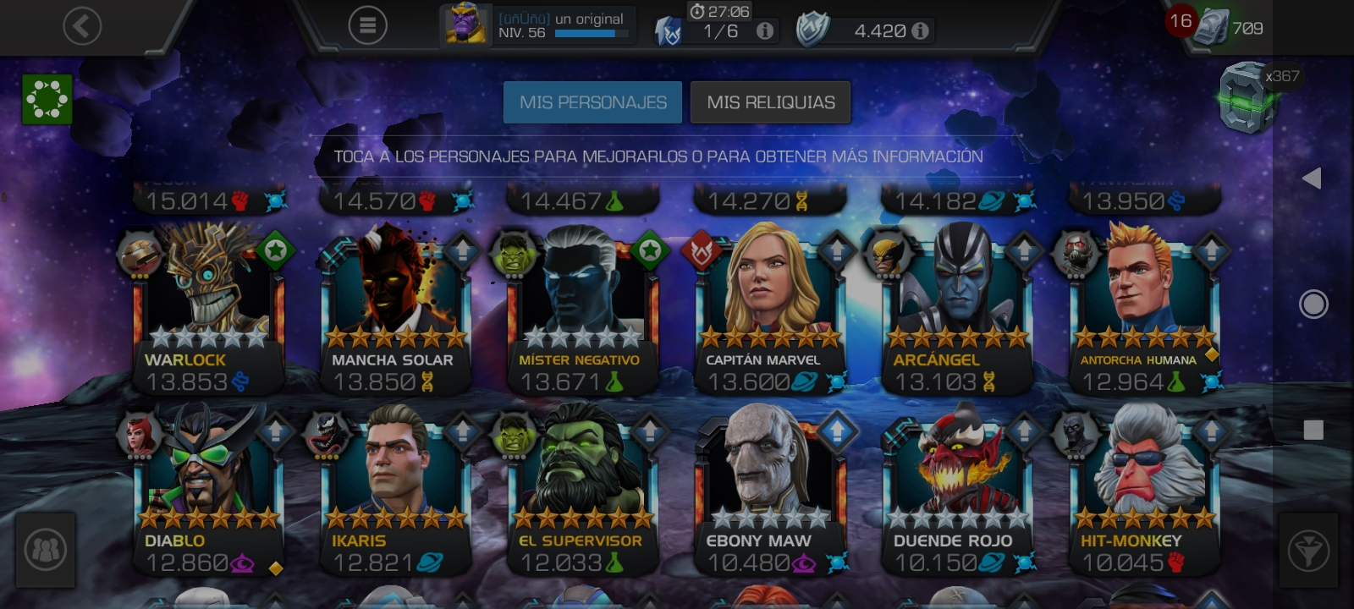Viewport: 1354px width, 609px height.
Task: Open Thanos summoner profile avatar
Action: 465,25
